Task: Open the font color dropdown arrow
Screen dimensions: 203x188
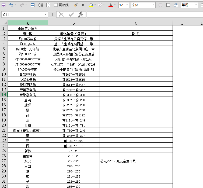Action: coord(115,5)
